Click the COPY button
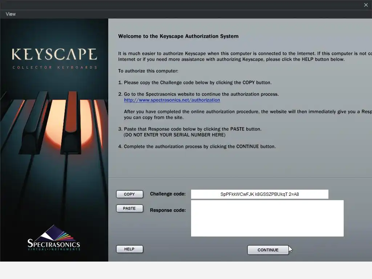 pyautogui.click(x=130, y=194)
